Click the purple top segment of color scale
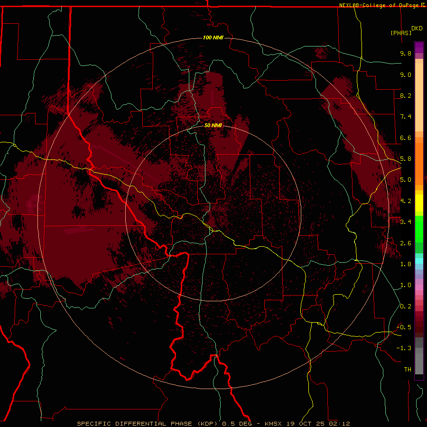Image resolution: width=427 pixels, height=427 pixels. pyautogui.click(x=419, y=47)
